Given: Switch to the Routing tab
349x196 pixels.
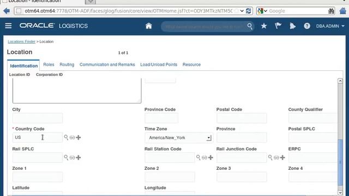Looking at the screenshot, I should (x=67, y=64).
